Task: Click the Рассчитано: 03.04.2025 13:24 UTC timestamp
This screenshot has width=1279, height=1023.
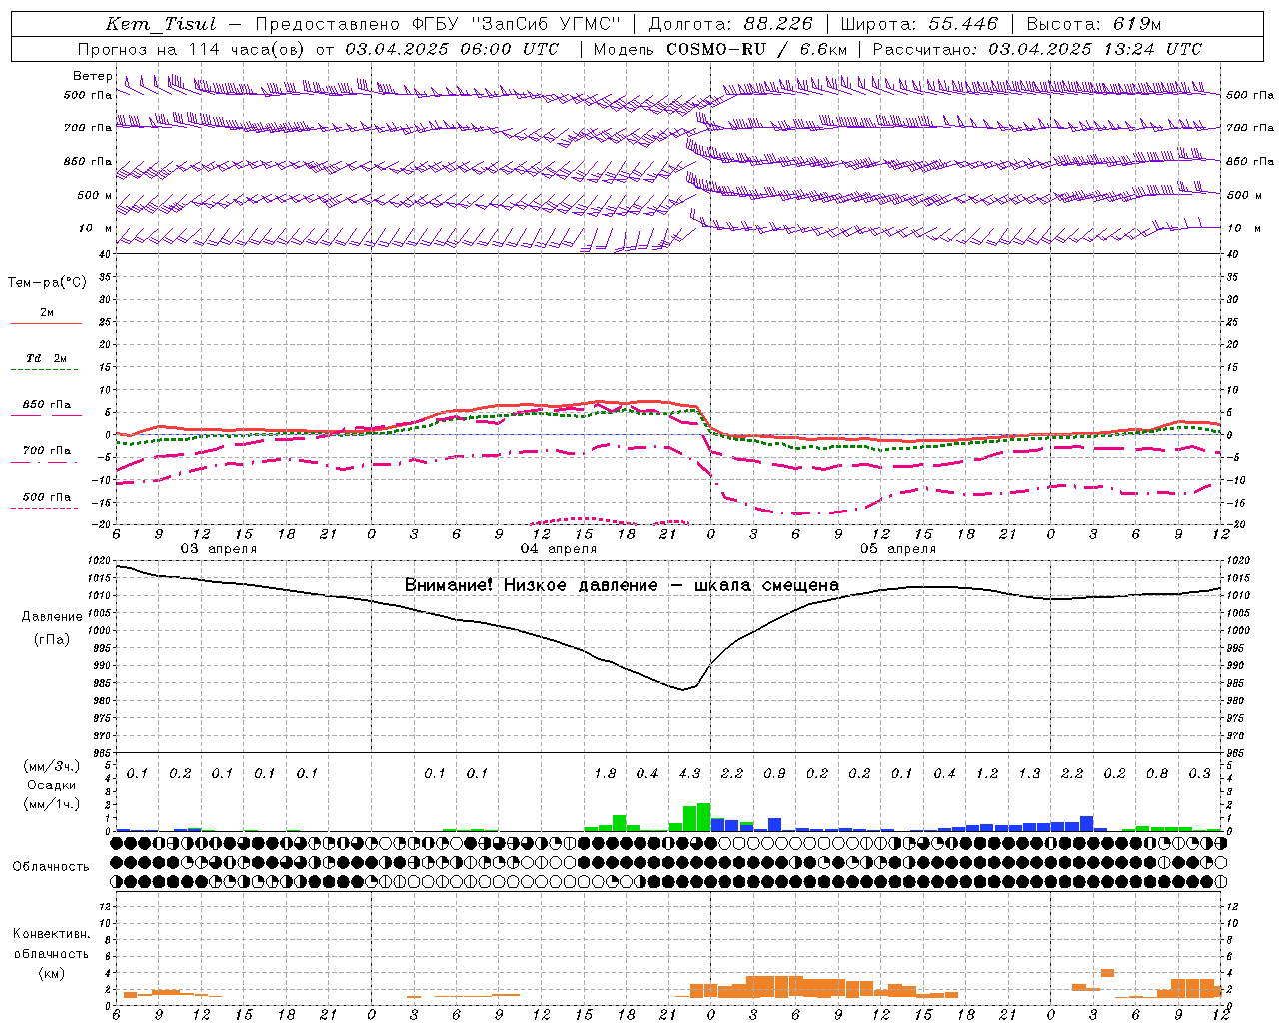Action: click(x=1037, y=49)
